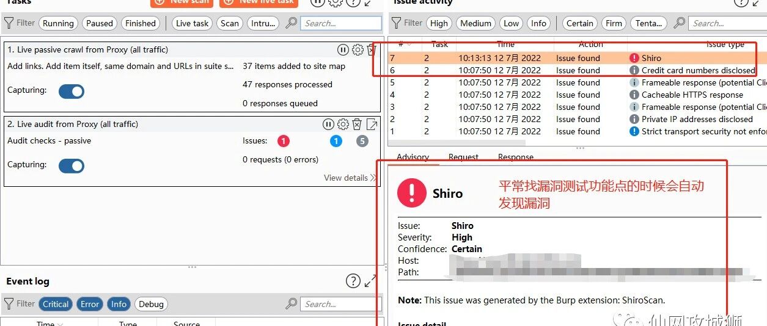Toggle the Intru... task filter pill

263,23
